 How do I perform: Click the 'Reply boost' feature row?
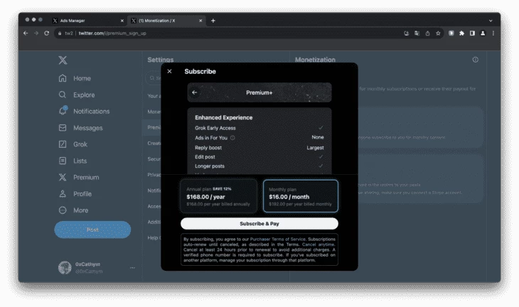click(x=259, y=148)
